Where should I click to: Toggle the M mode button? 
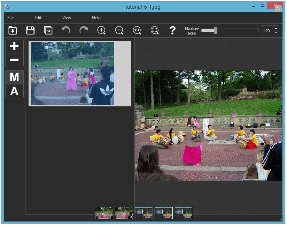pyautogui.click(x=14, y=77)
